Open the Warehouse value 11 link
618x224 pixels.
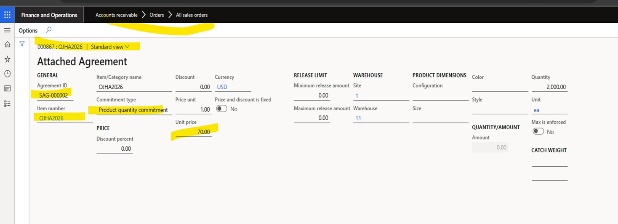[358, 118]
